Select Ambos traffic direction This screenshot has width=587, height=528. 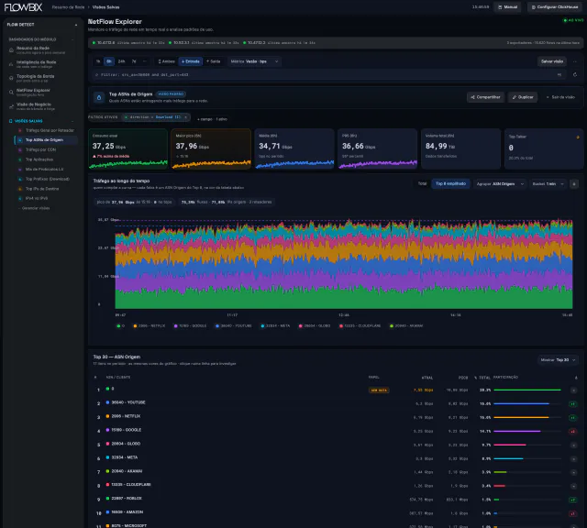(x=166, y=61)
